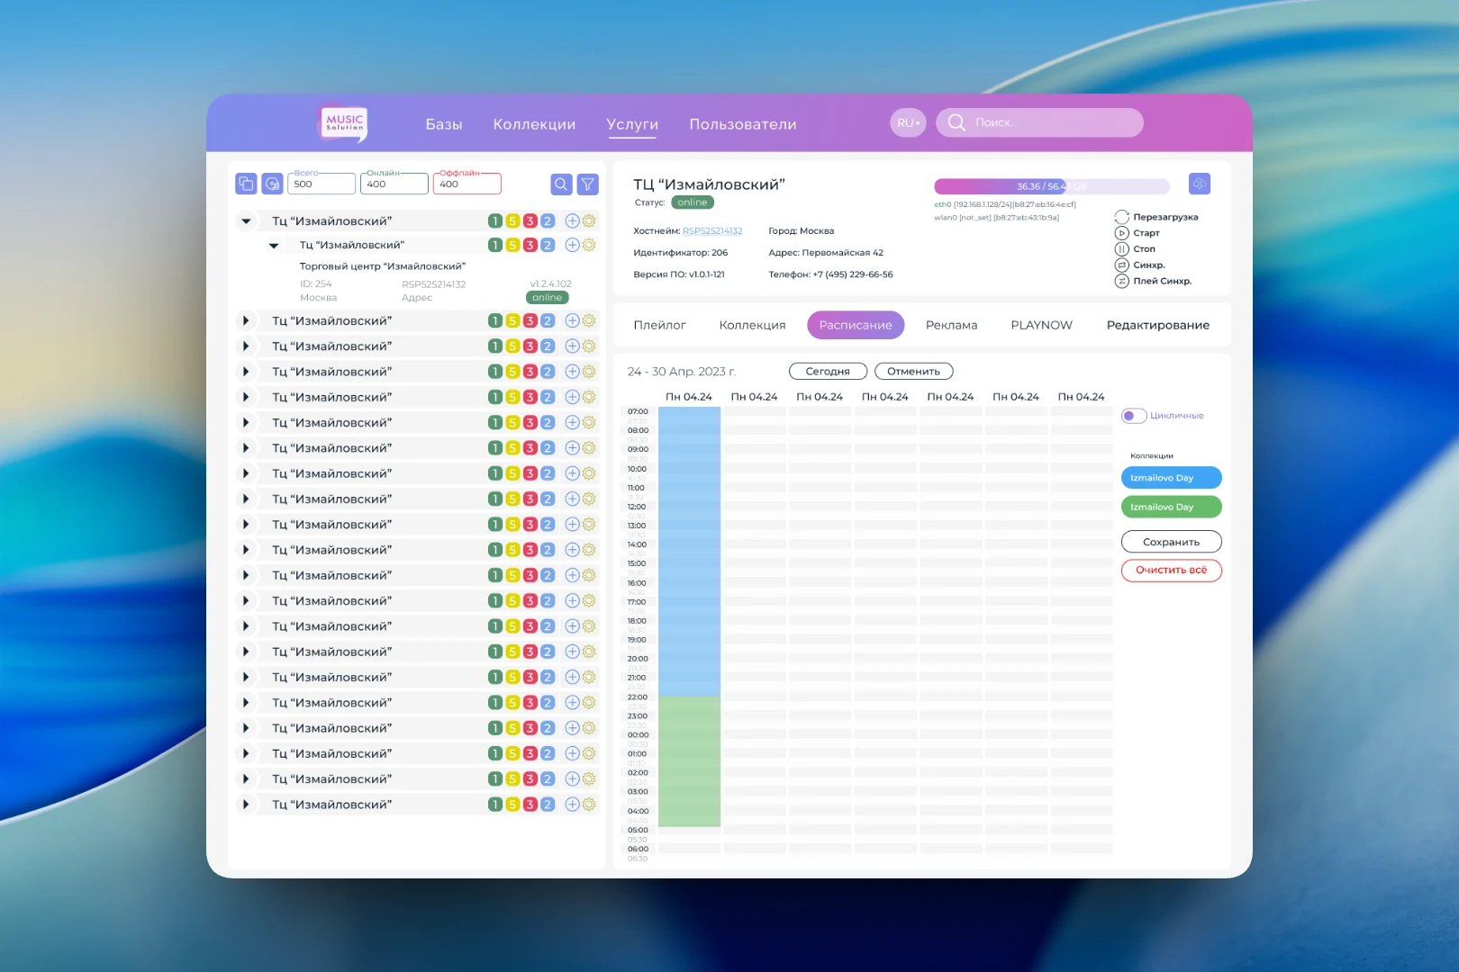1459x972 pixels.
Task: Open the Базы menu
Action: [x=444, y=124]
